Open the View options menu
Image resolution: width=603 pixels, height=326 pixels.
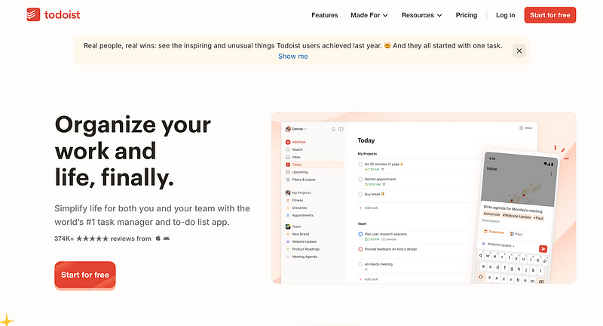click(x=525, y=128)
